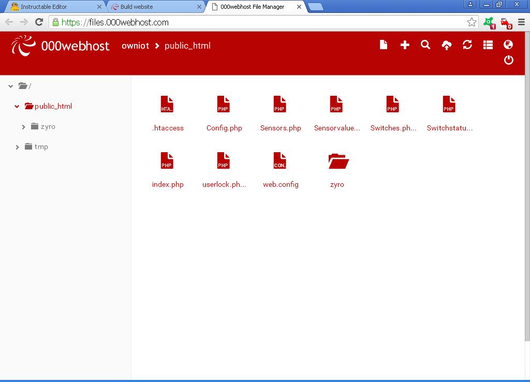This screenshot has width=530, height=382.
Task: Click the red extension icon with badge 0
Action: [x=506, y=23]
